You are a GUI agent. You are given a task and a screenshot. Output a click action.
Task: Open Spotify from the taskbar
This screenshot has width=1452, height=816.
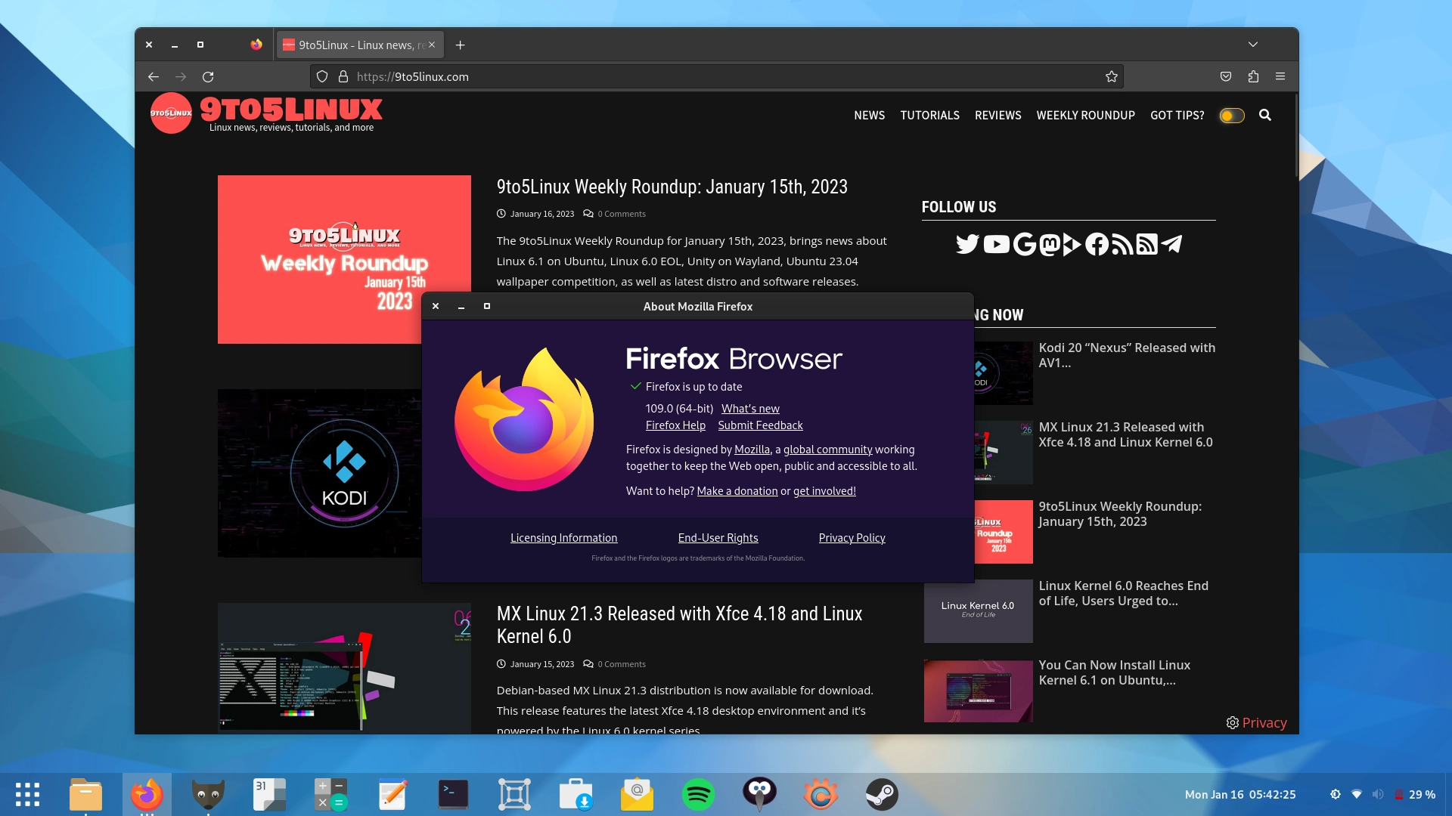(x=700, y=794)
